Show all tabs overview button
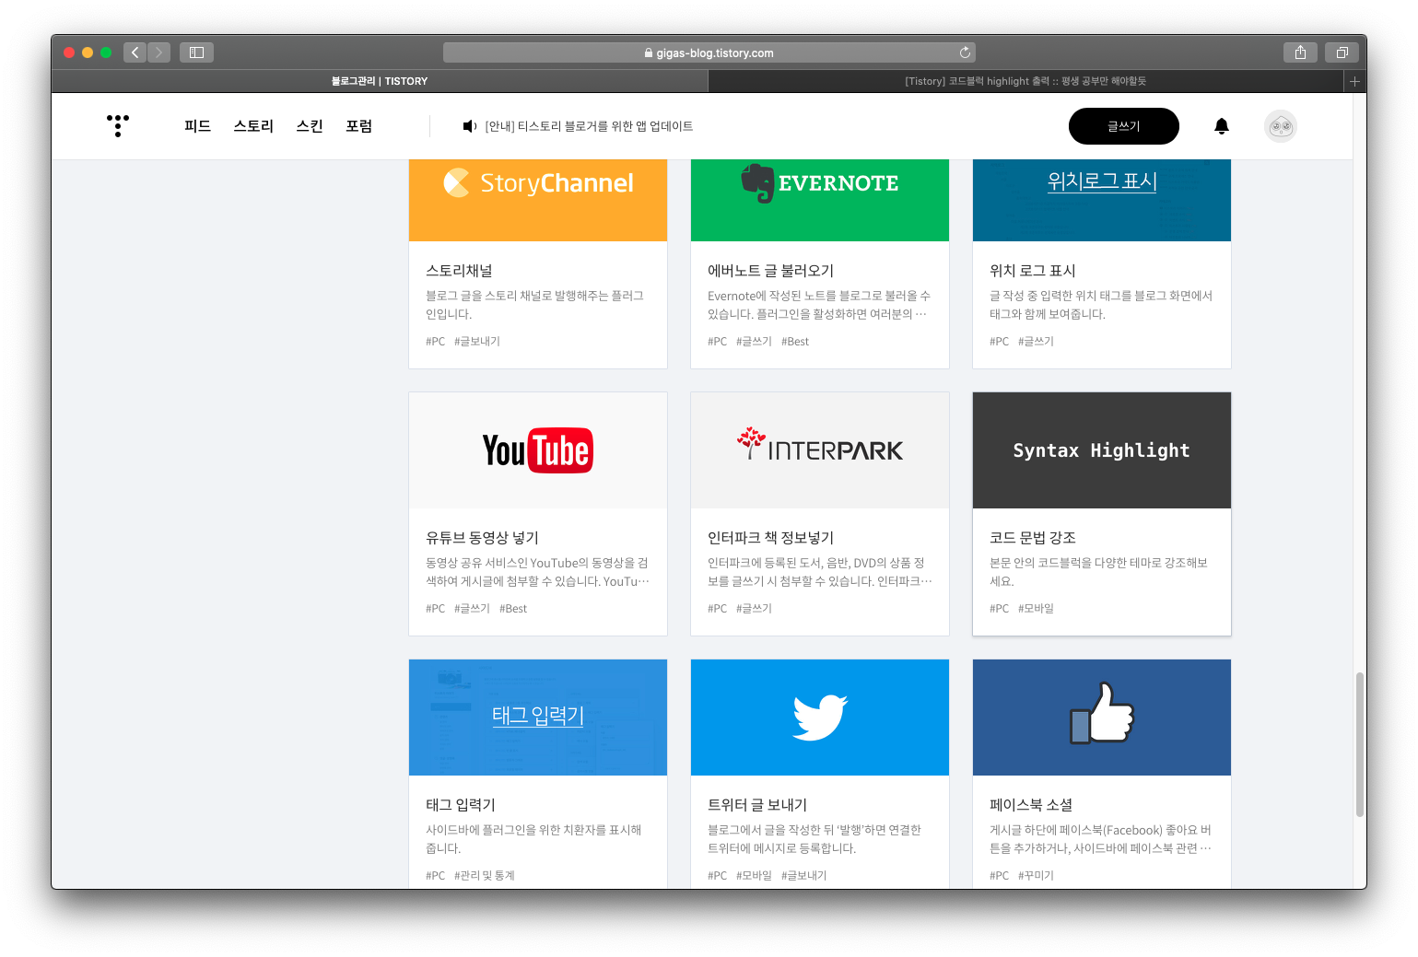 coord(1342,53)
